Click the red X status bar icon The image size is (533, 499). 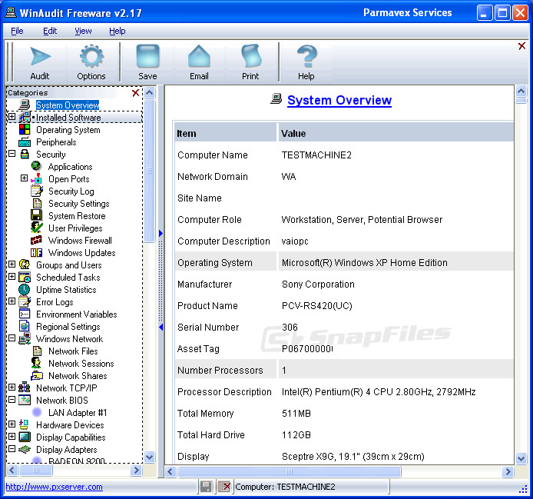coord(224,487)
